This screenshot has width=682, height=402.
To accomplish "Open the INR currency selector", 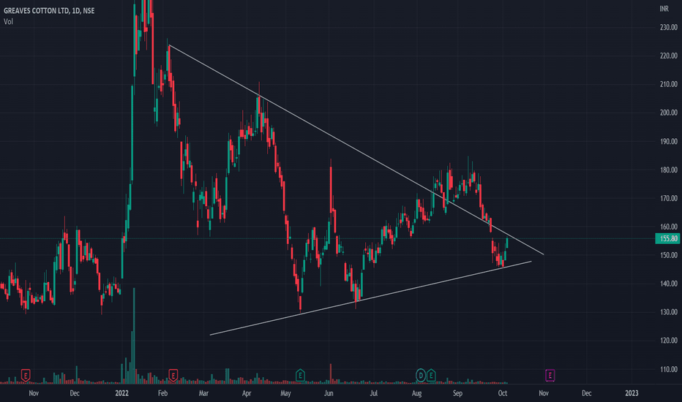I will (664, 9).
